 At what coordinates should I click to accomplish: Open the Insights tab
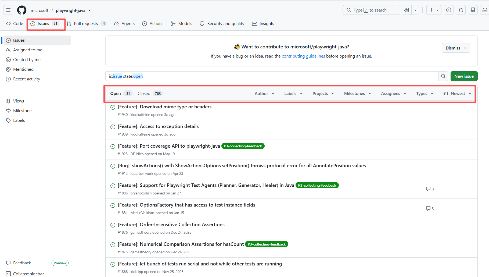(x=263, y=24)
